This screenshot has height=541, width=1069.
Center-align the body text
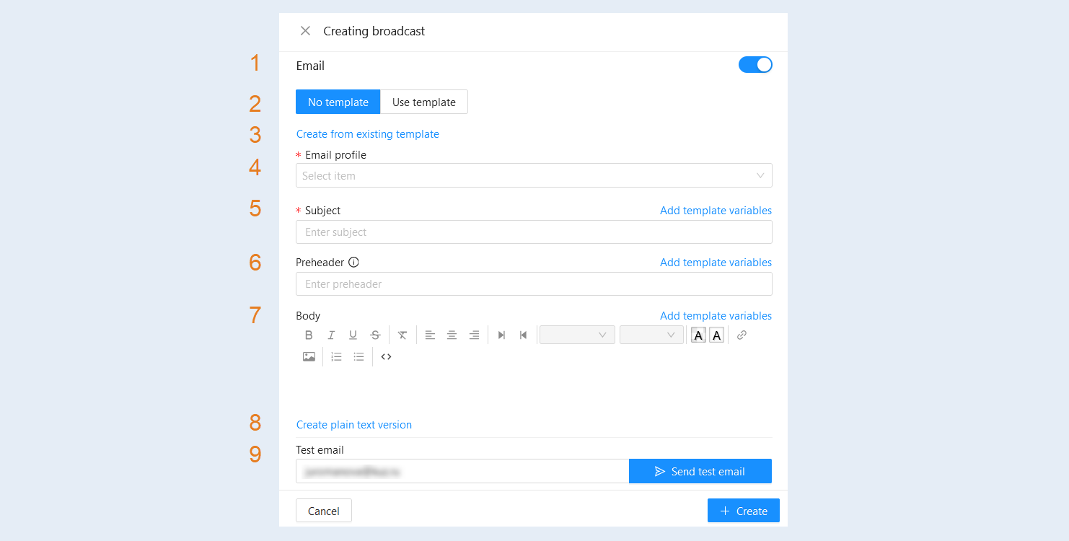click(452, 335)
